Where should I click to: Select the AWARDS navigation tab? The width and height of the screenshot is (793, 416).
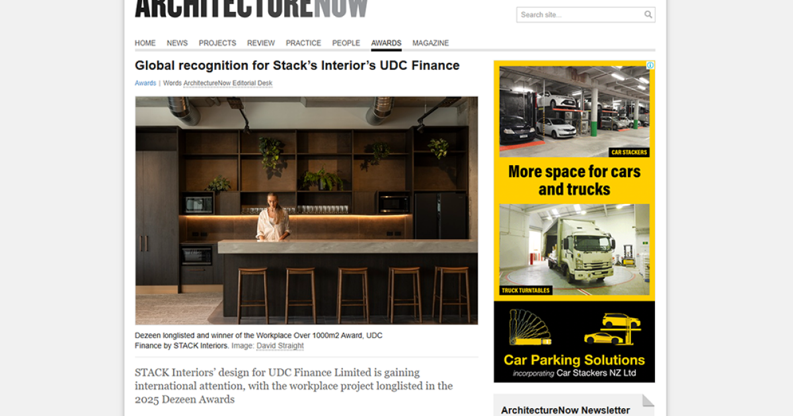tap(386, 42)
